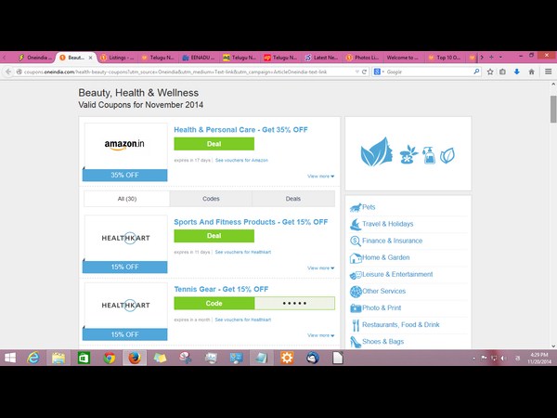Switch to the Latest Ne... browser tab
The image size is (557, 418).
coord(321,58)
